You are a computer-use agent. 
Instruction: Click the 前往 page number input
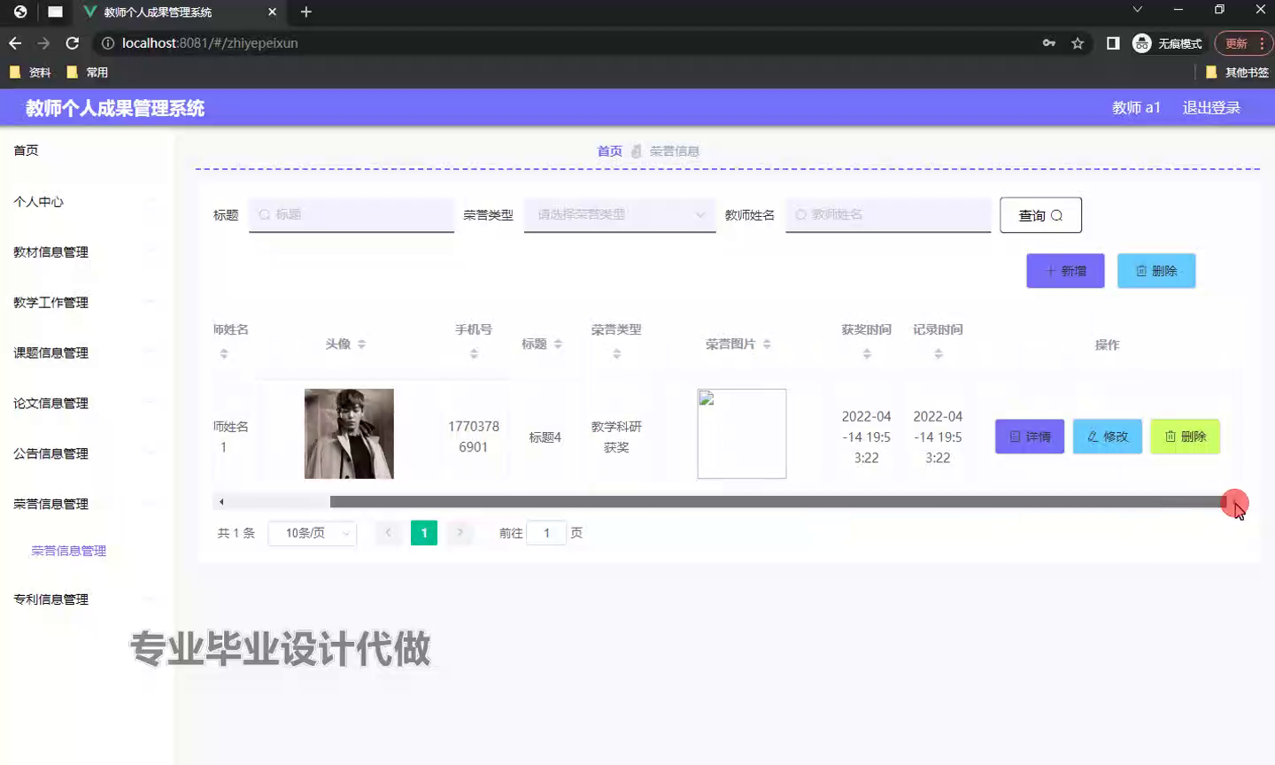546,533
